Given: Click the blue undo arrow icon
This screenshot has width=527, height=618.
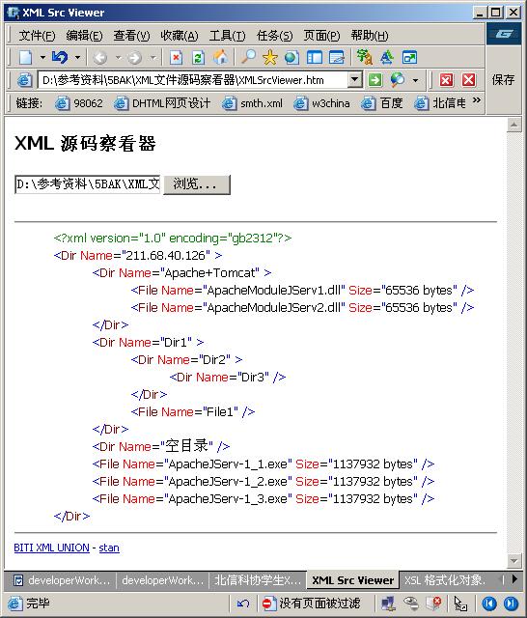Looking at the screenshot, I should point(60,58).
